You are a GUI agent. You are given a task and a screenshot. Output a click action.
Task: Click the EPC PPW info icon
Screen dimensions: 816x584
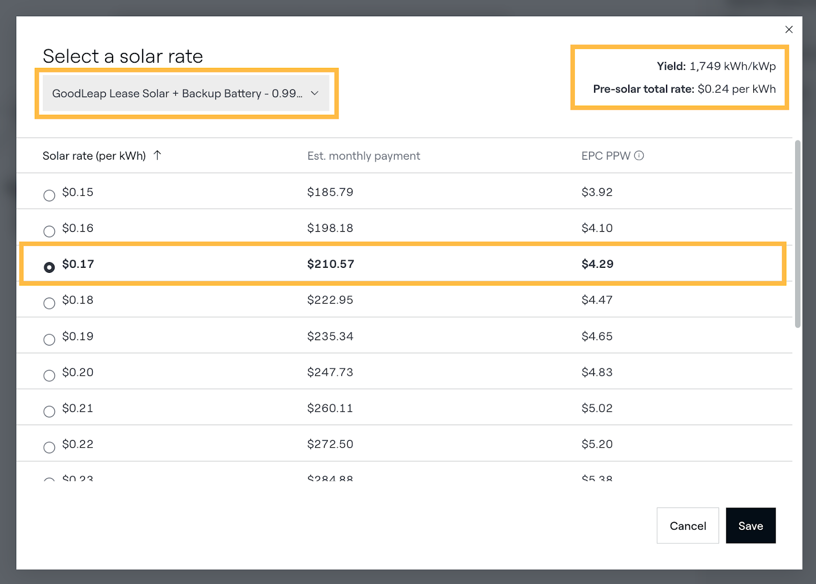(x=639, y=156)
